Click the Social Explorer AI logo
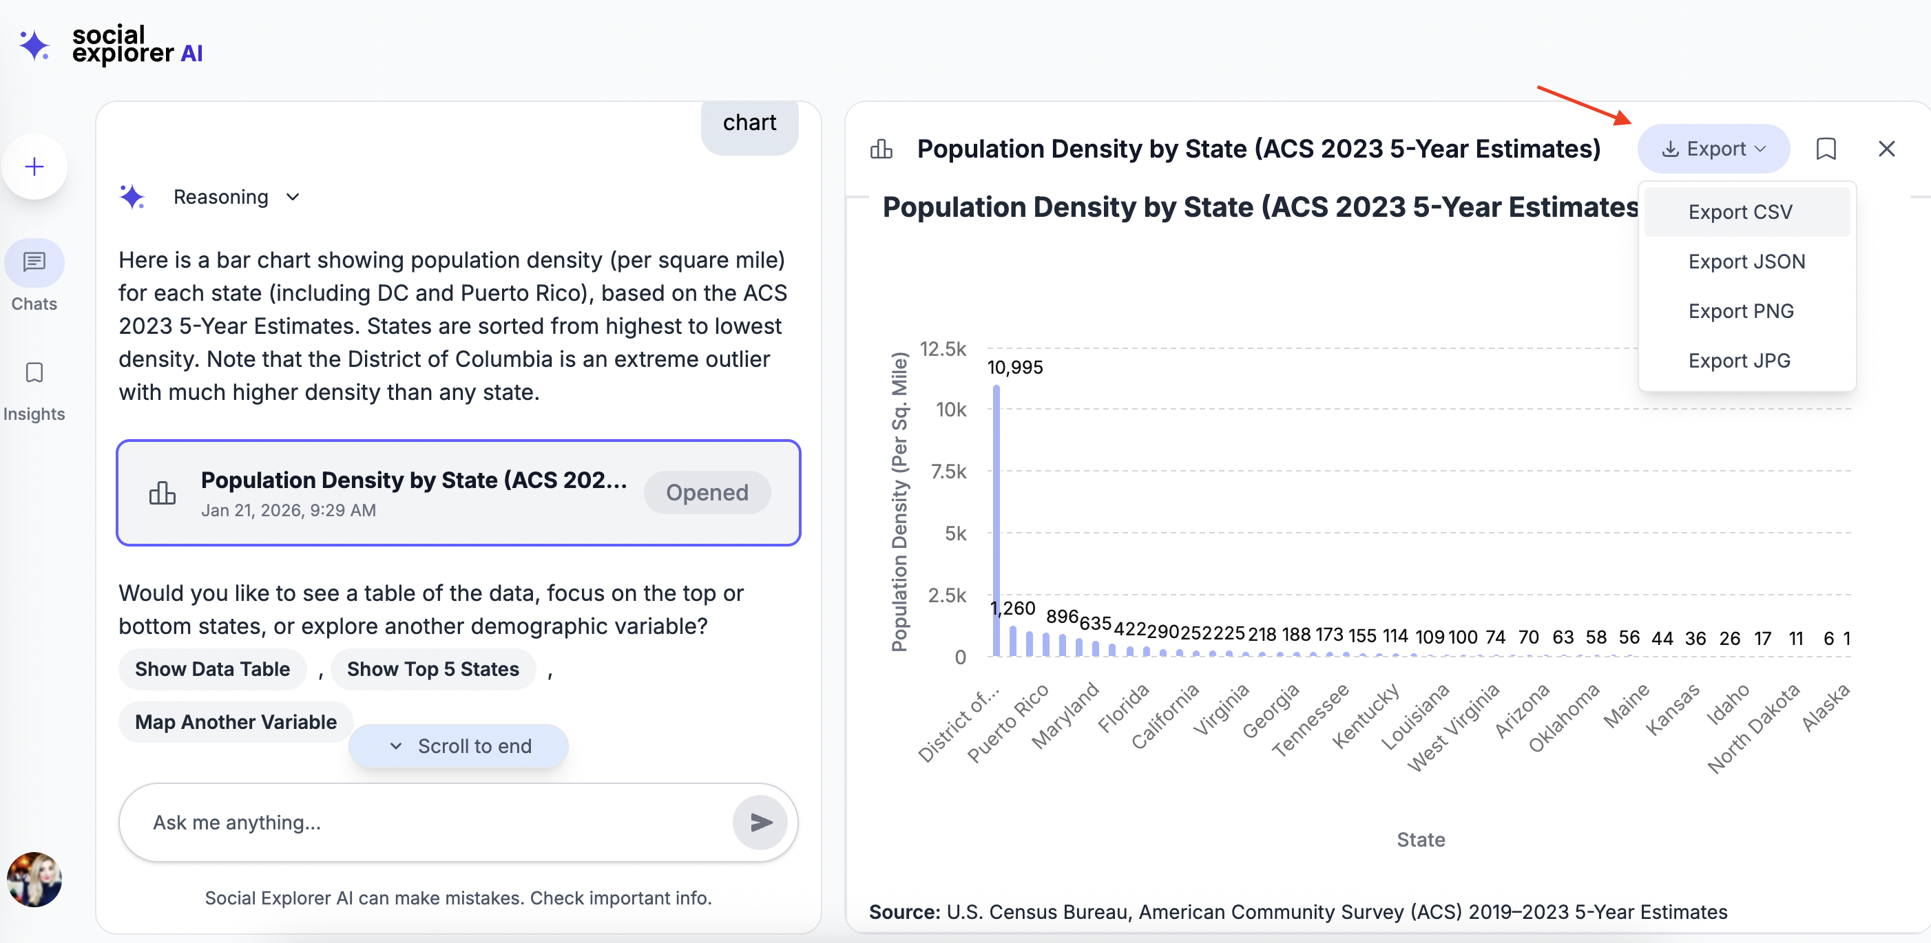This screenshot has height=943, width=1931. pos(111,45)
